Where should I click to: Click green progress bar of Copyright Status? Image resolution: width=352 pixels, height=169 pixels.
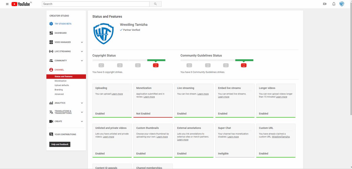point(156,60)
